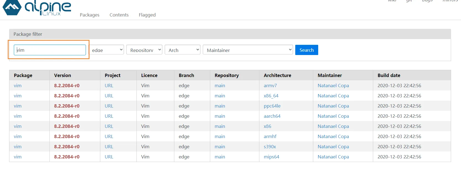Expand the Arch dropdown
The width and height of the screenshot is (461, 173).
[182, 50]
